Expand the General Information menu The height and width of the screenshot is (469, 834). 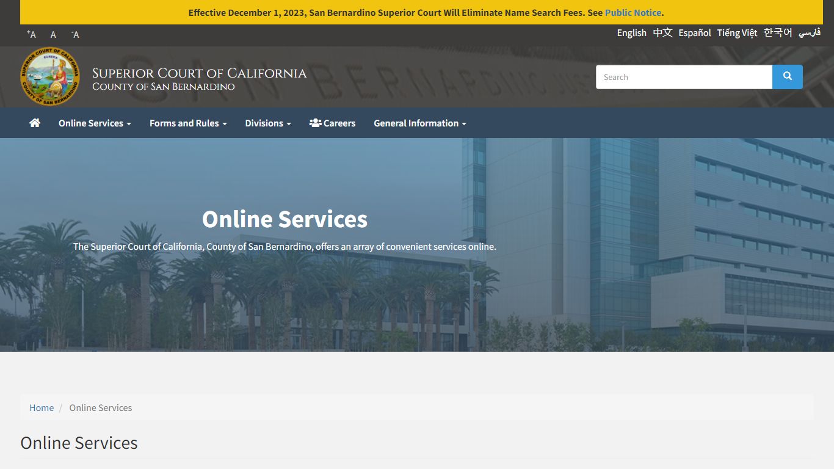pyautogui.click(x=420, y=123)
